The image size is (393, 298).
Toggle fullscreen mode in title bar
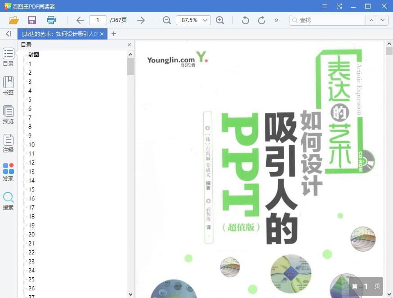click(339, 6)
